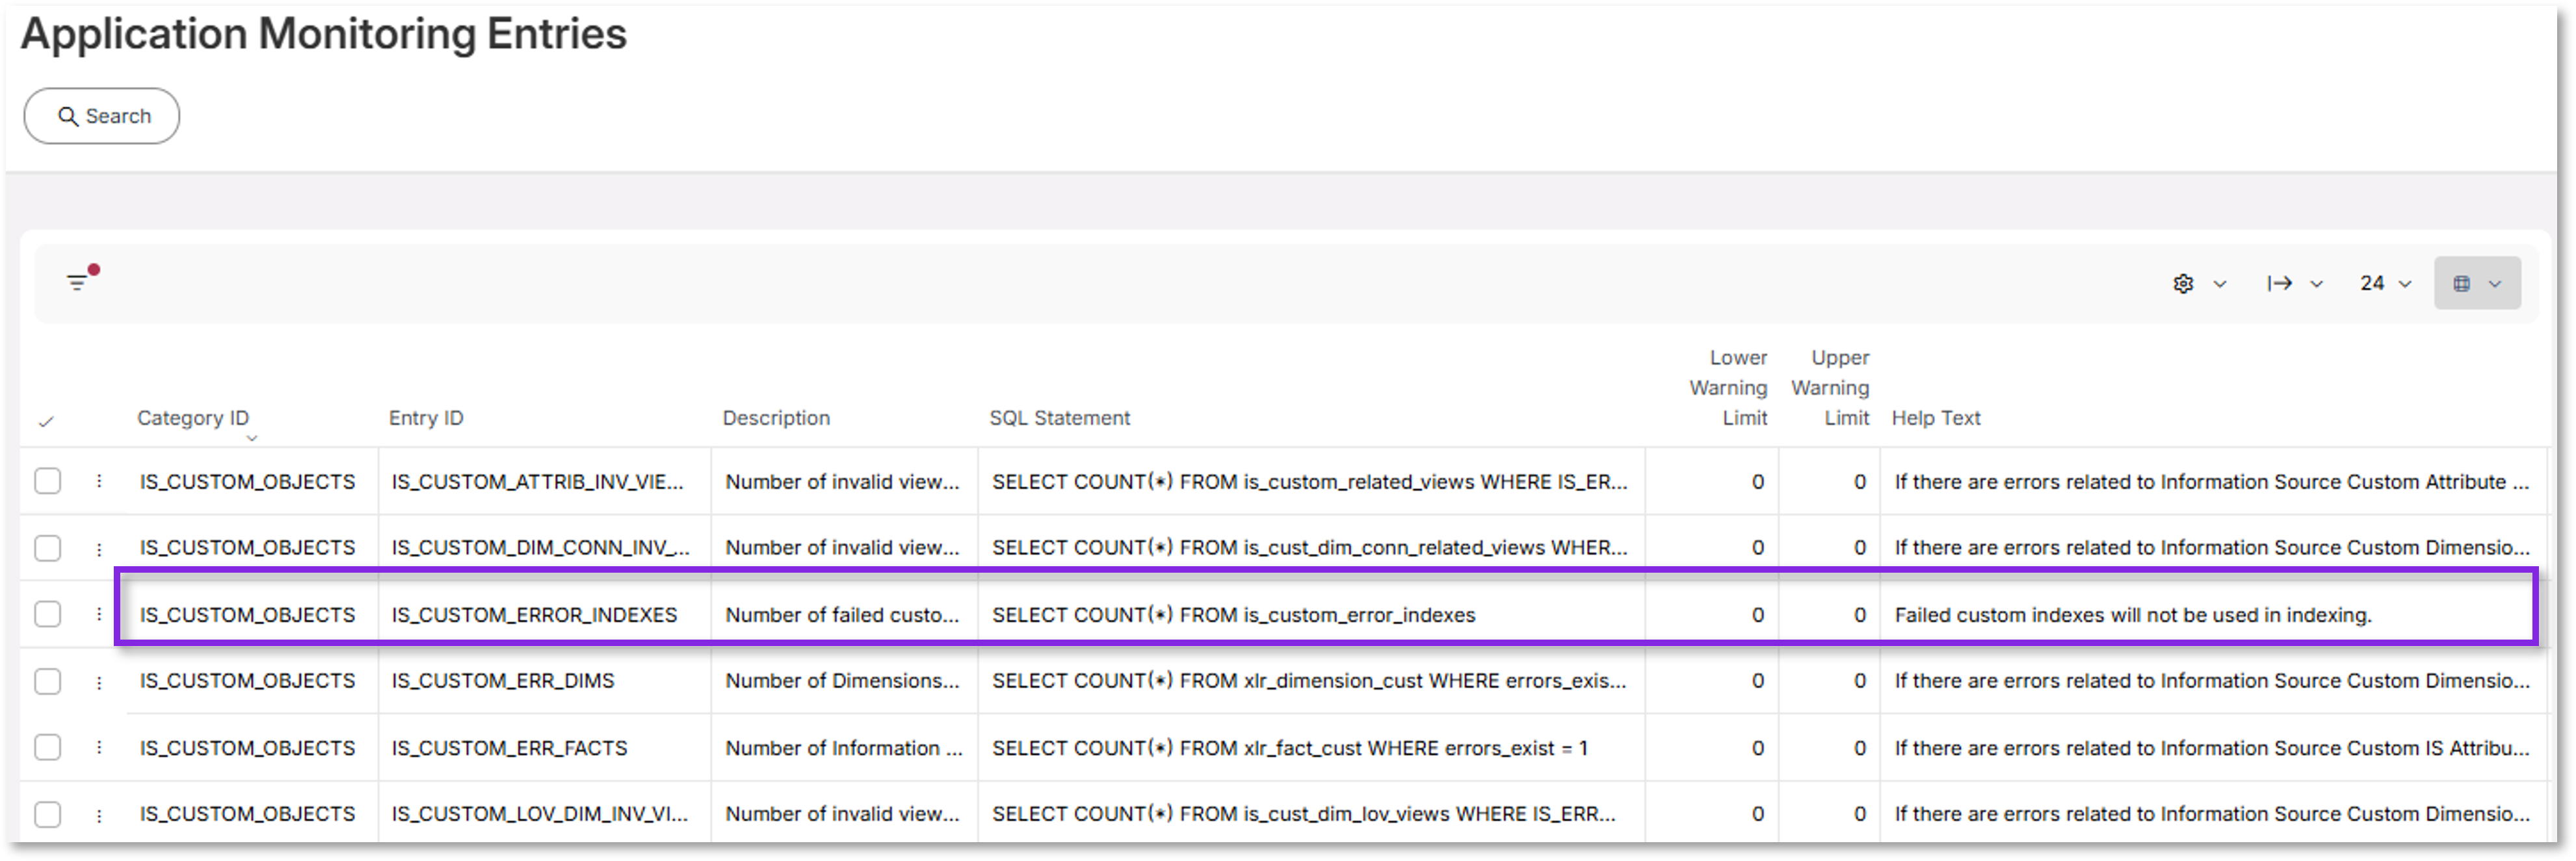
Task: Open row menu for IS_CUSTOM_ATTRIB_INV_VIE entry
Action: pyautogui.click(x=99, y=481)
